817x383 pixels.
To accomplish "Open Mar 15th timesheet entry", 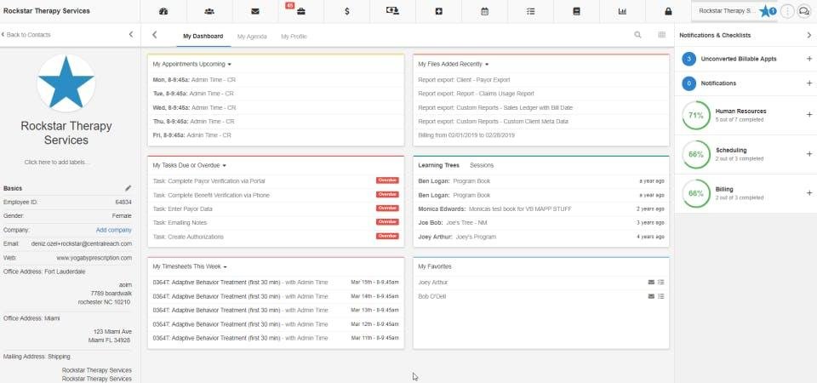I will click(x=276, y=283).
